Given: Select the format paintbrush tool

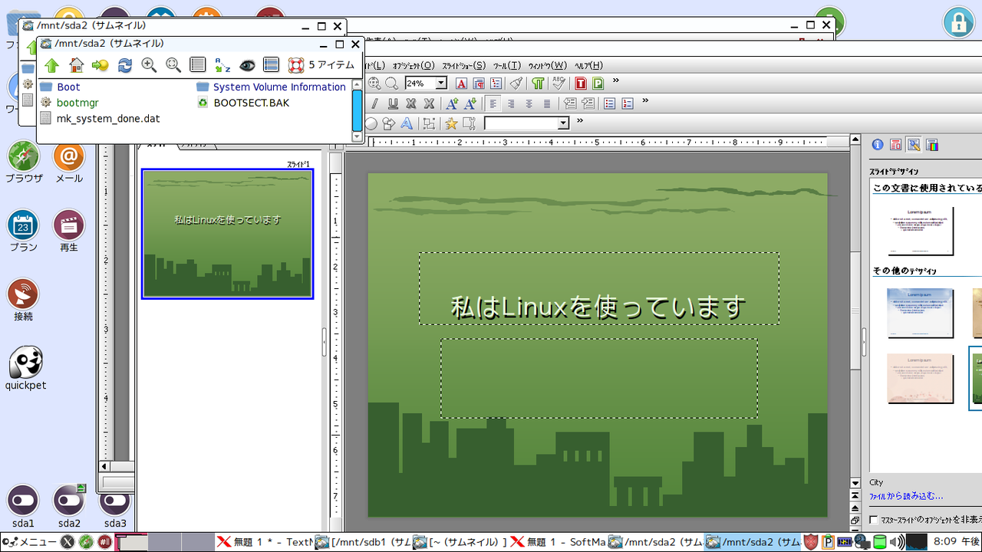Looking at the screenshot, I should coord(516,83).
